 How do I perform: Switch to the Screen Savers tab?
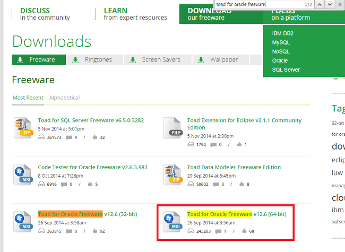pos(158,60)
